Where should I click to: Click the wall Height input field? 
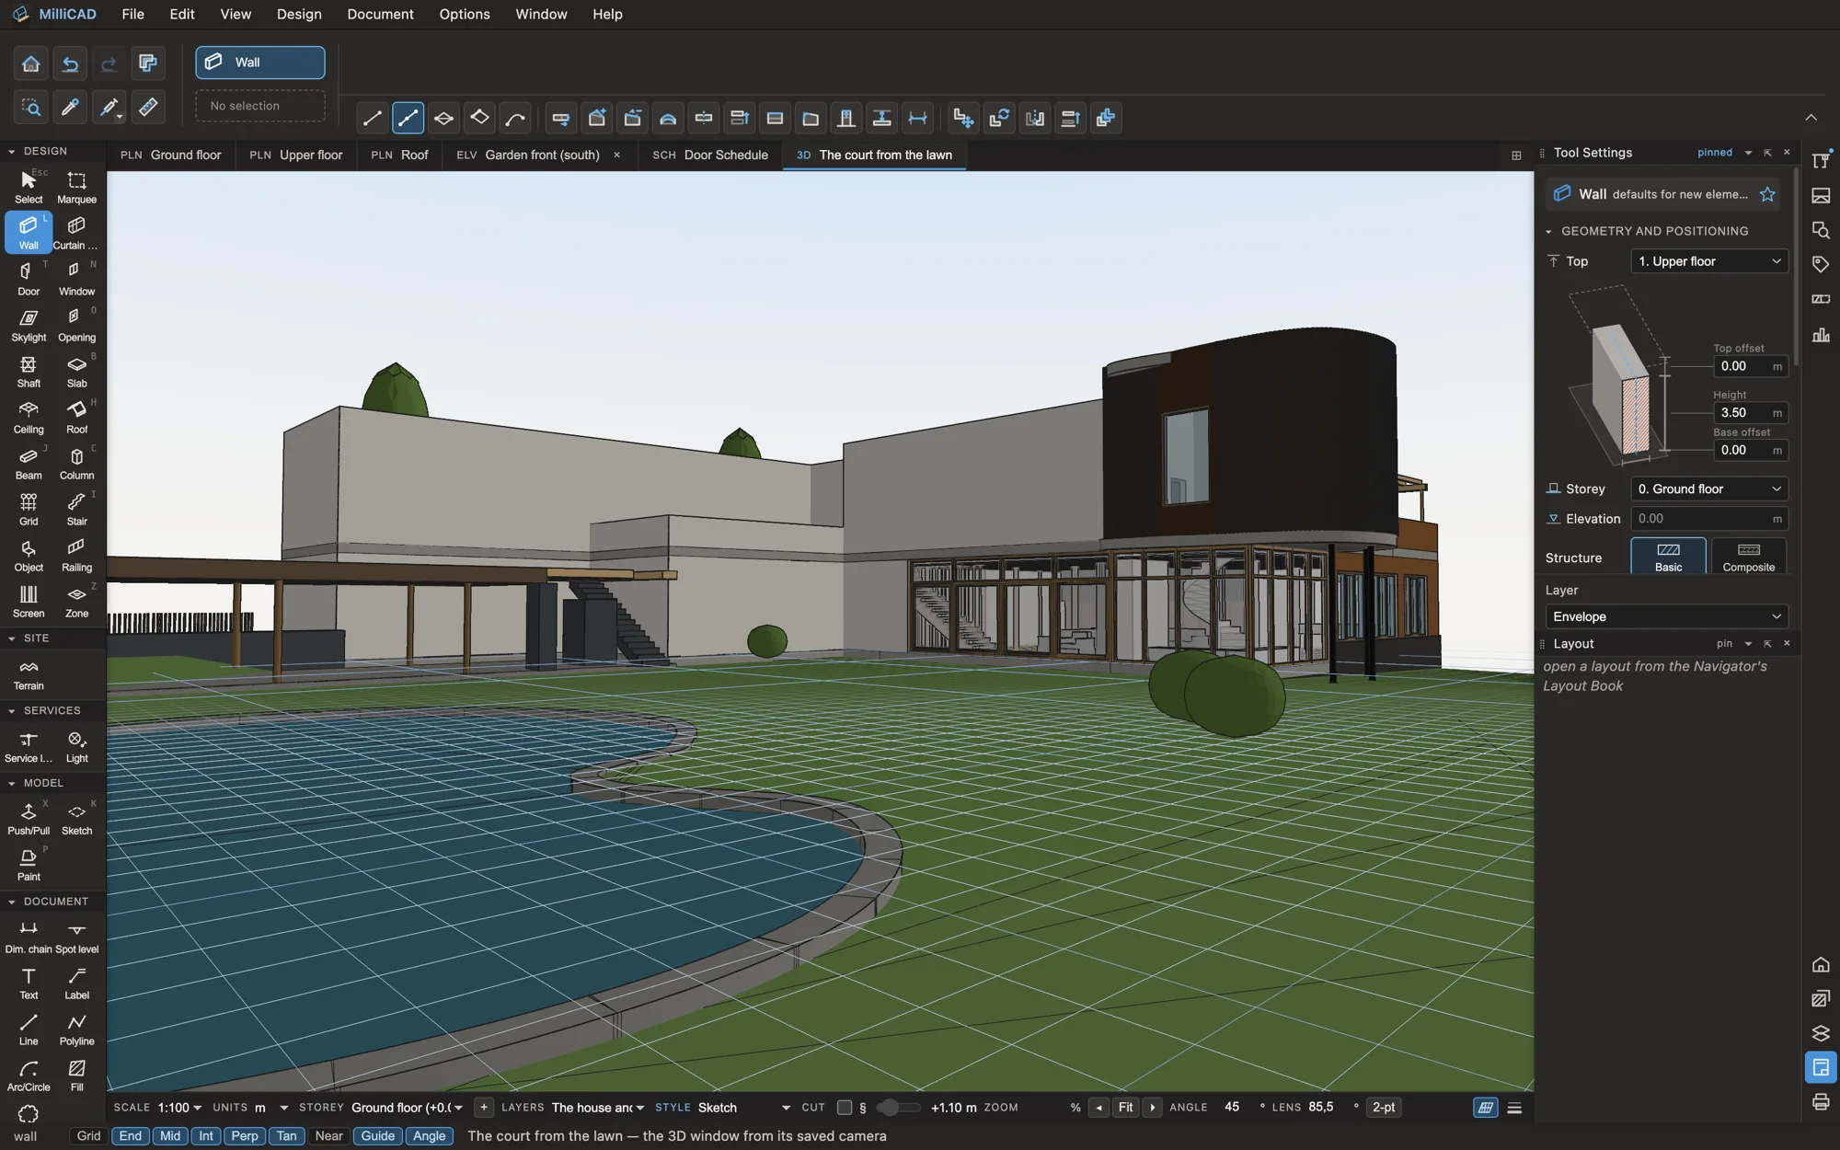click(x=1749, y=413)
